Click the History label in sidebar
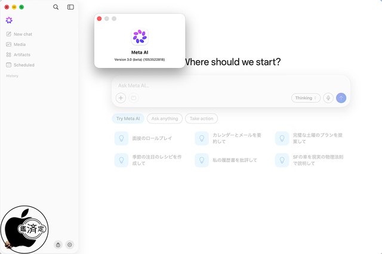This screenshot has width=382, height=254. click(12, 76)
